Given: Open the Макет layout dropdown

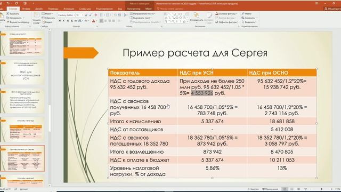Looking at the screenshot, I should tap(47, 14).
